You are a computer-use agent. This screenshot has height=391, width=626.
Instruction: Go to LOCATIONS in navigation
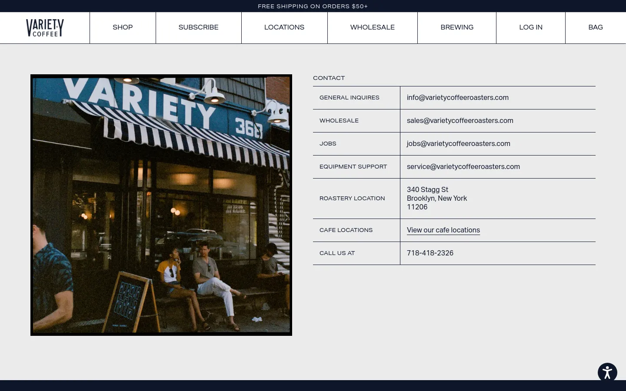284,27
